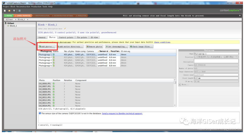Click the position icon of DJI_0006.JPG

coord(54,83)
